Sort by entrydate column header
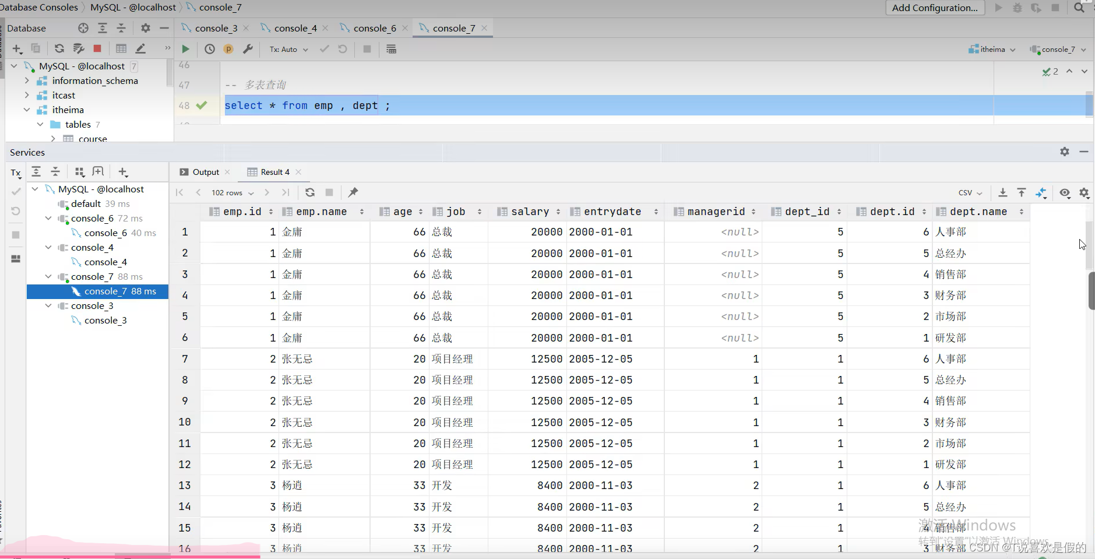 click(614, 212)
